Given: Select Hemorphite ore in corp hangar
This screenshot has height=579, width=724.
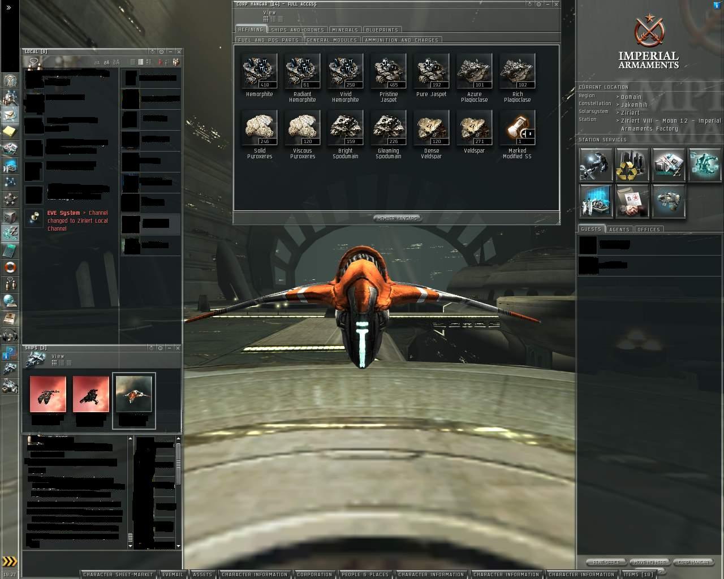Looking at the screenshot, I should click(x=260, y=71).
